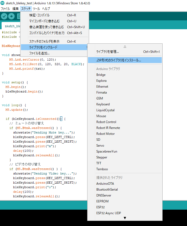This screenshot has height=226, width=187.
Task: Include the SD library
Action: coord(125,140)
